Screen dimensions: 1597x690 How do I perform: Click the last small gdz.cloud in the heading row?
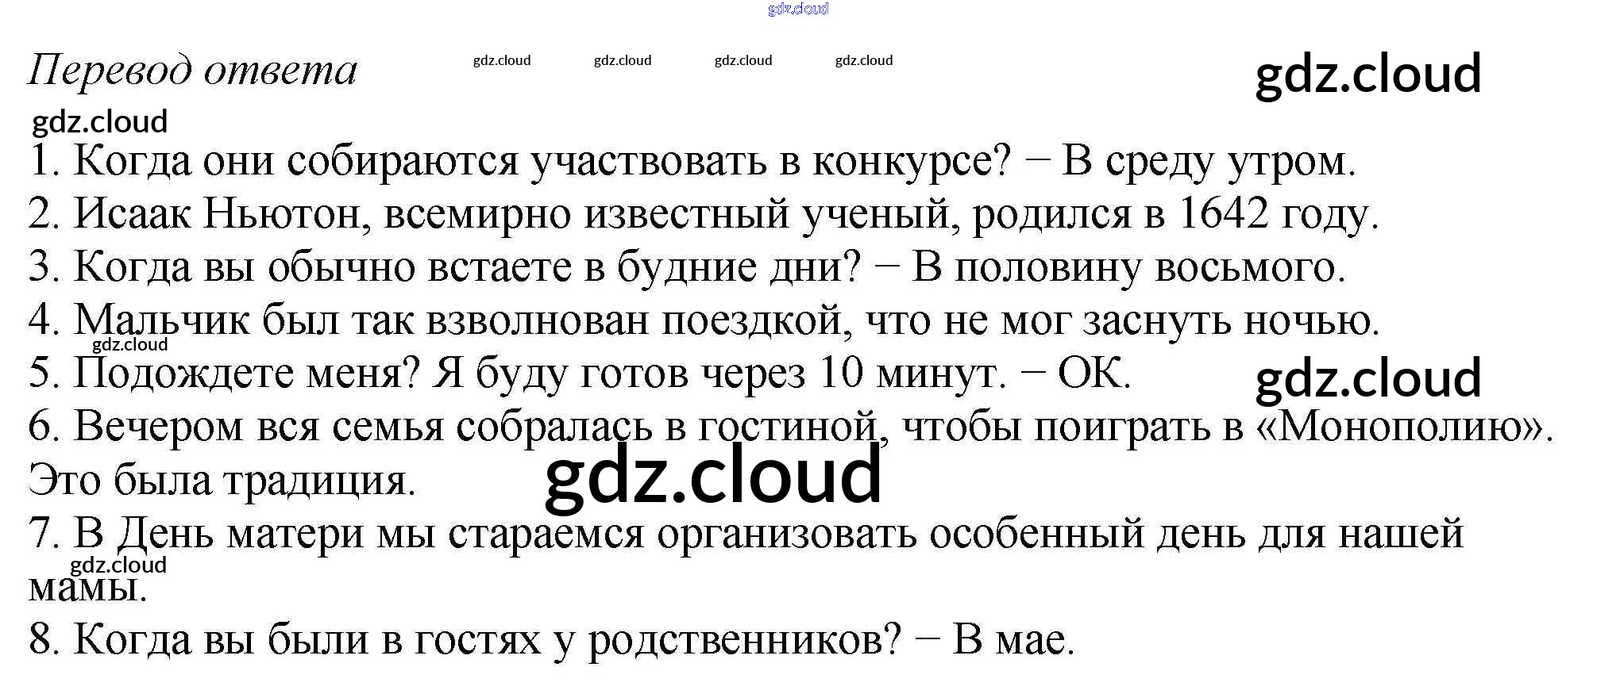(863, 60)
